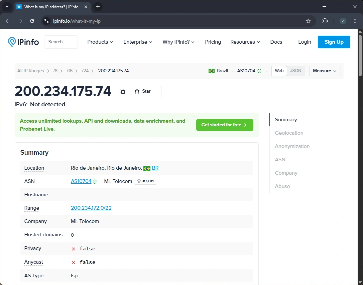Jump to Geolocation section in sidebar
This screenshot has width=363, height=285.
[289, 133]
